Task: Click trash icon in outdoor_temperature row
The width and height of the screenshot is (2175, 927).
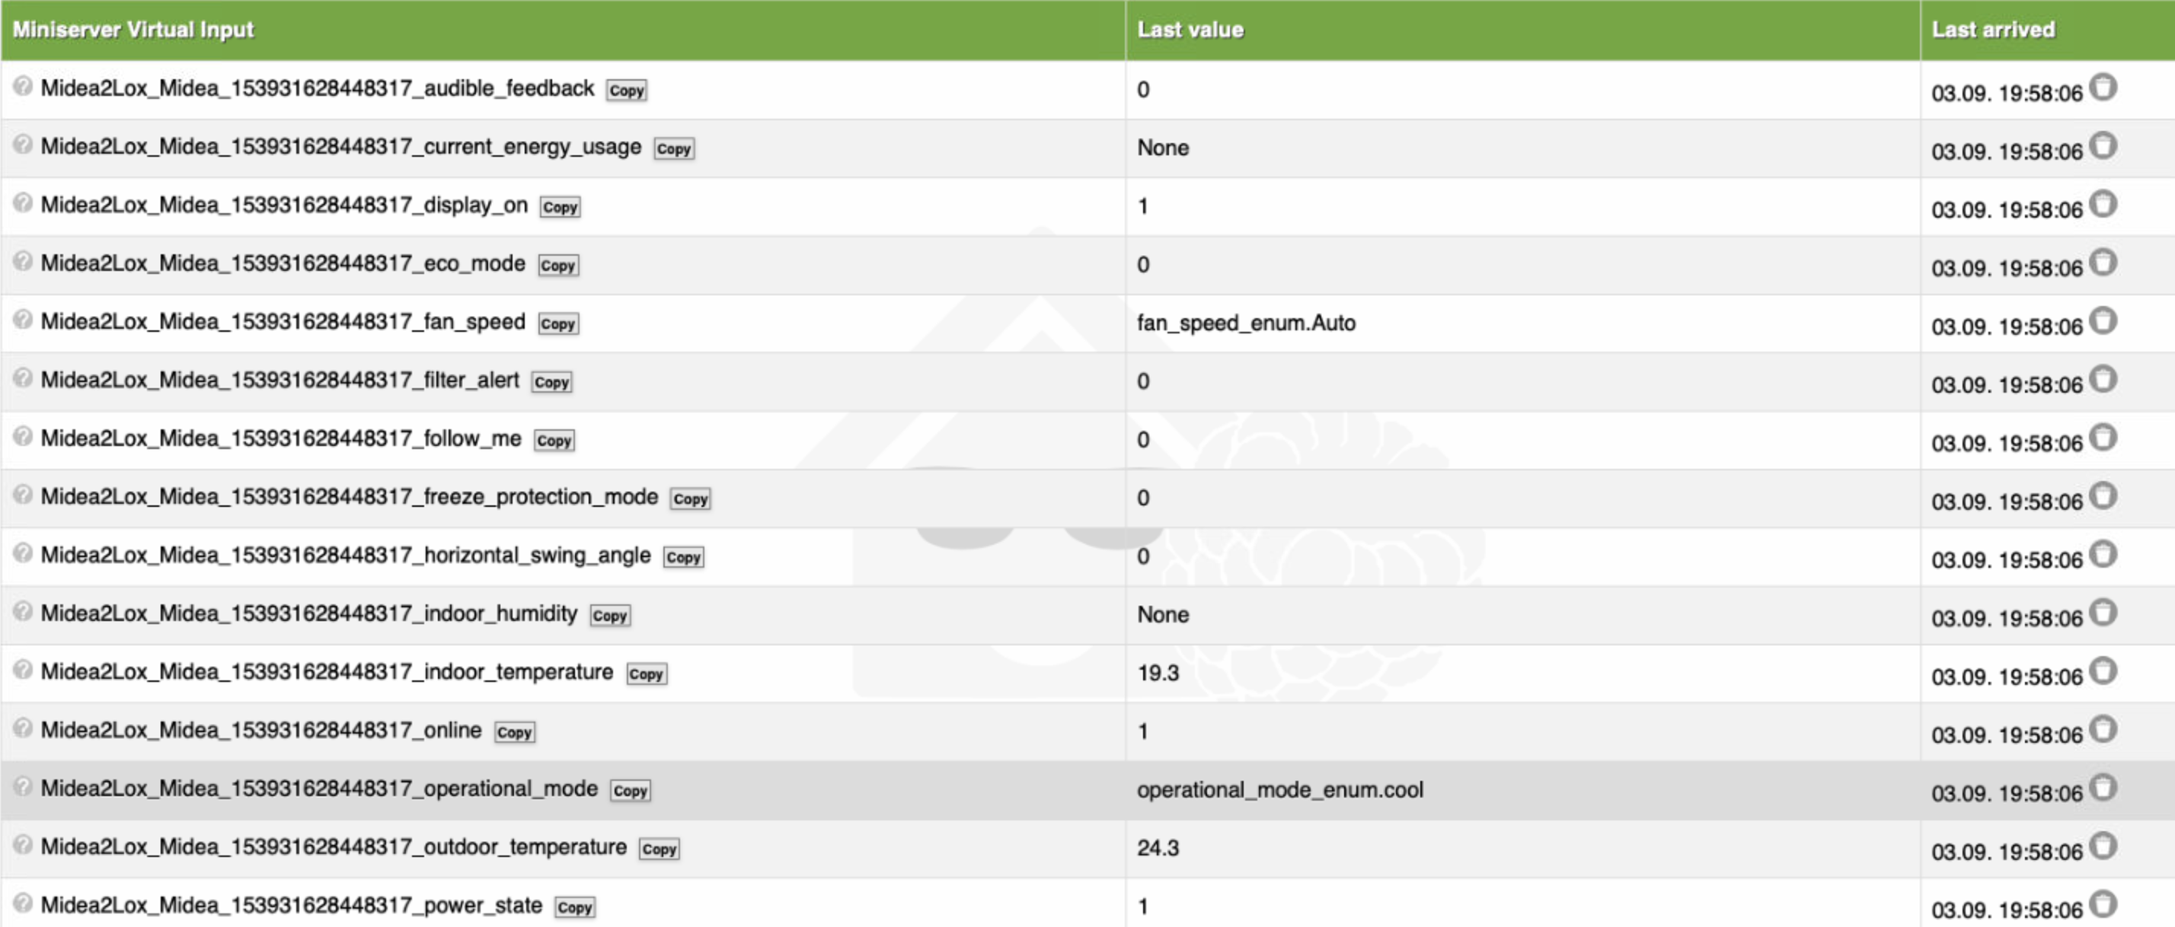Action: click(x=2103, y=846)
